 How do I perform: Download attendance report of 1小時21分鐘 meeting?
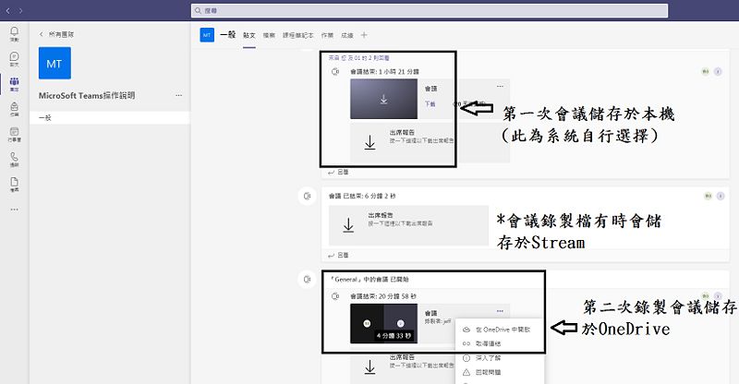coord(370,142)
